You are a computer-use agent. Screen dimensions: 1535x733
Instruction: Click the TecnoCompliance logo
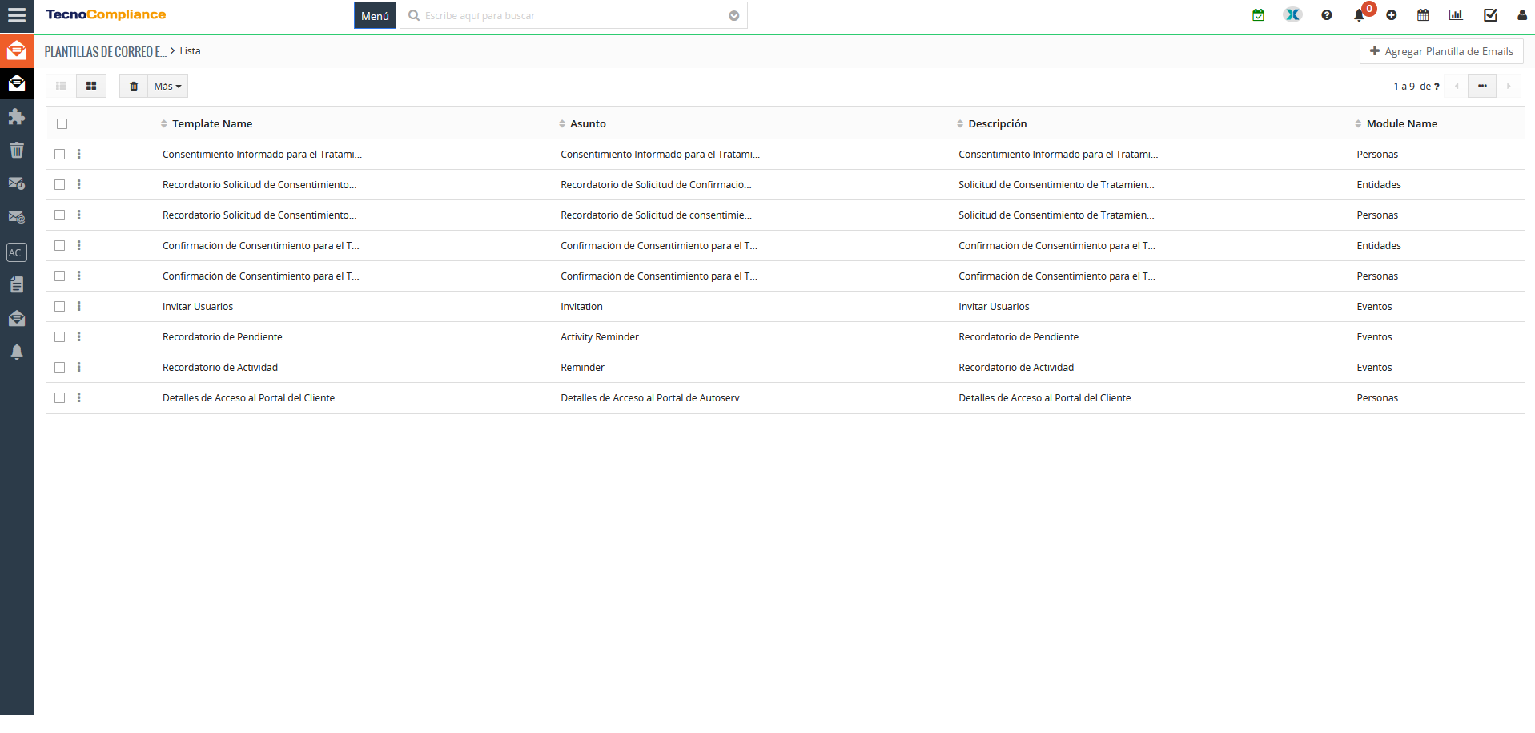click(x=106, y=14)
